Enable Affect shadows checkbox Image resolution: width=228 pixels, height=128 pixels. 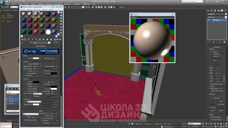point(38,91)
